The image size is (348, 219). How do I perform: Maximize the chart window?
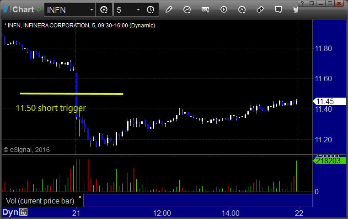(x=330, y=3)
